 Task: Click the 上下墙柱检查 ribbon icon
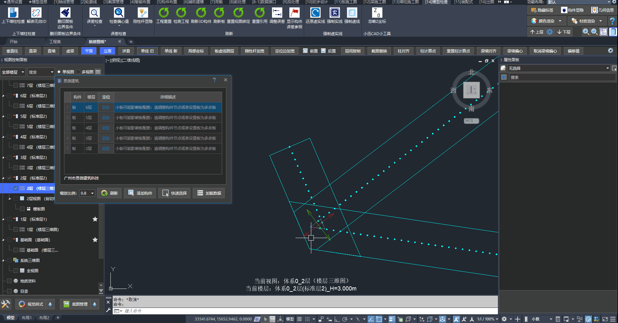[x=13, y=13]
